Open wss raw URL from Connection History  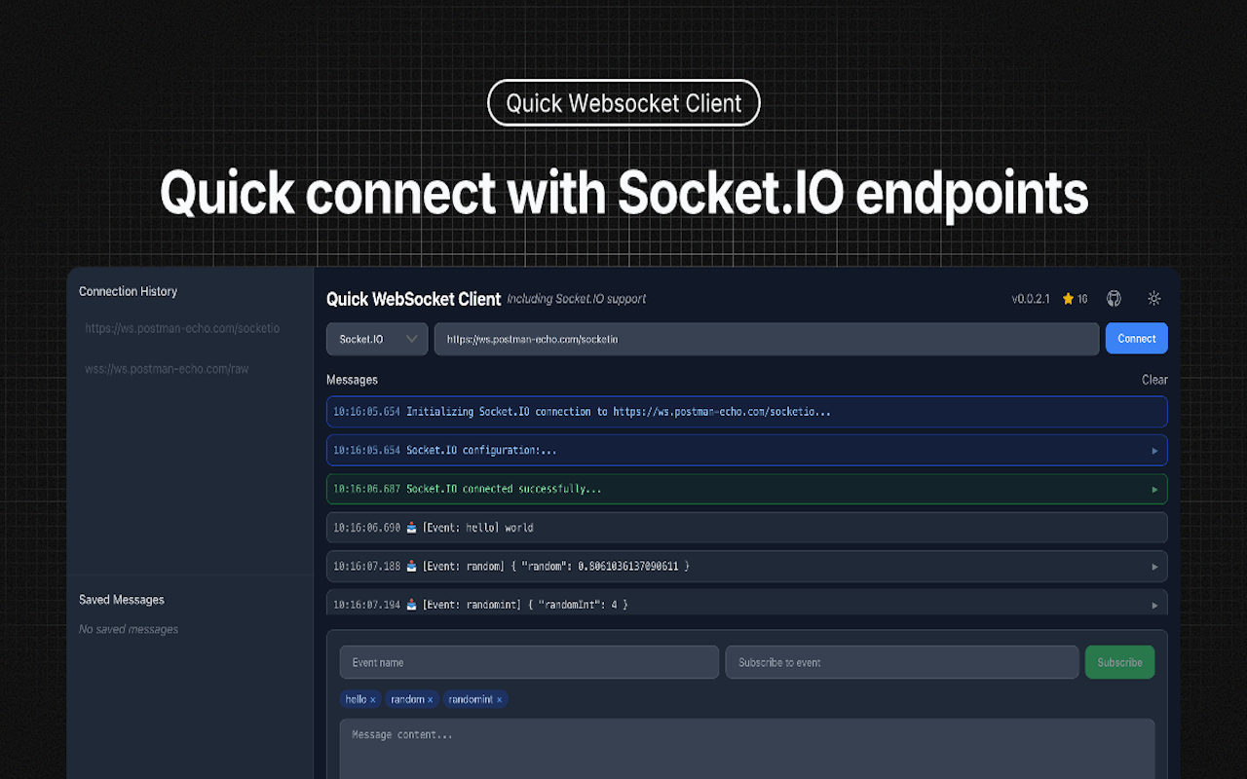[167, 369]
